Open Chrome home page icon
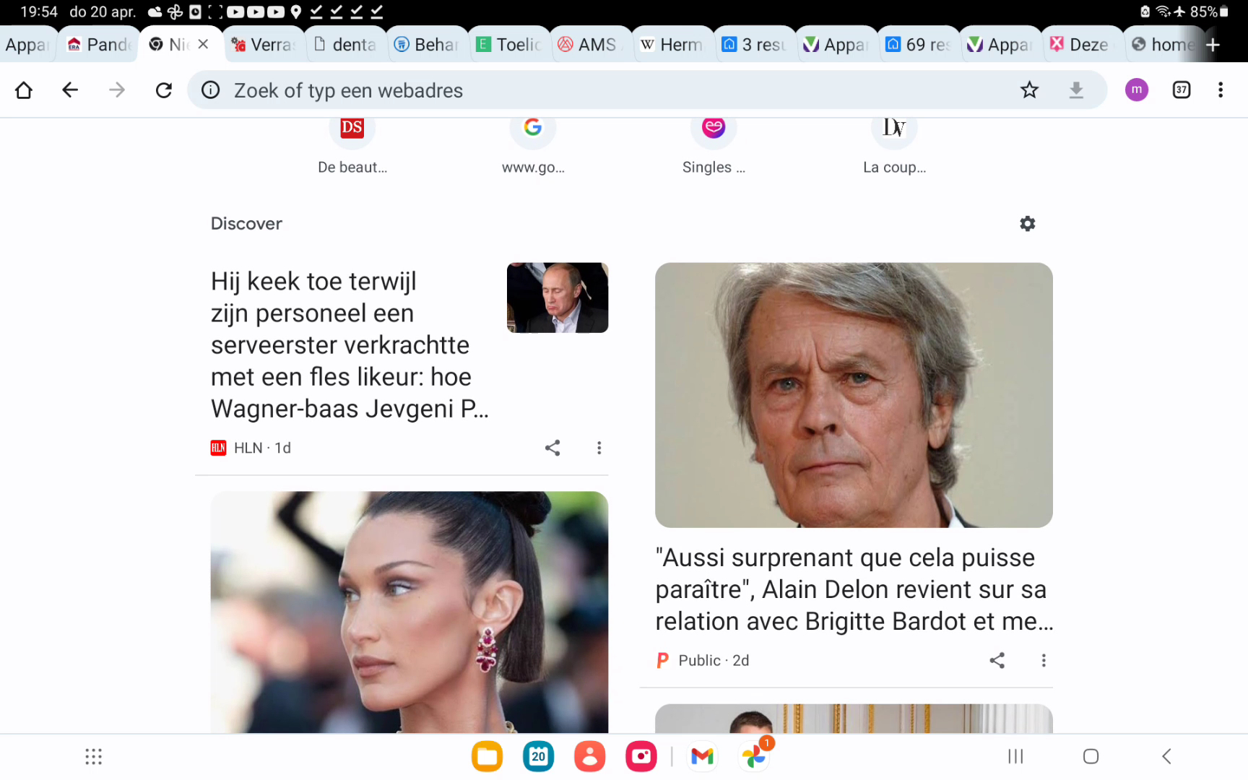Viewport: 1248px width, 780px height. pos(24,90)
